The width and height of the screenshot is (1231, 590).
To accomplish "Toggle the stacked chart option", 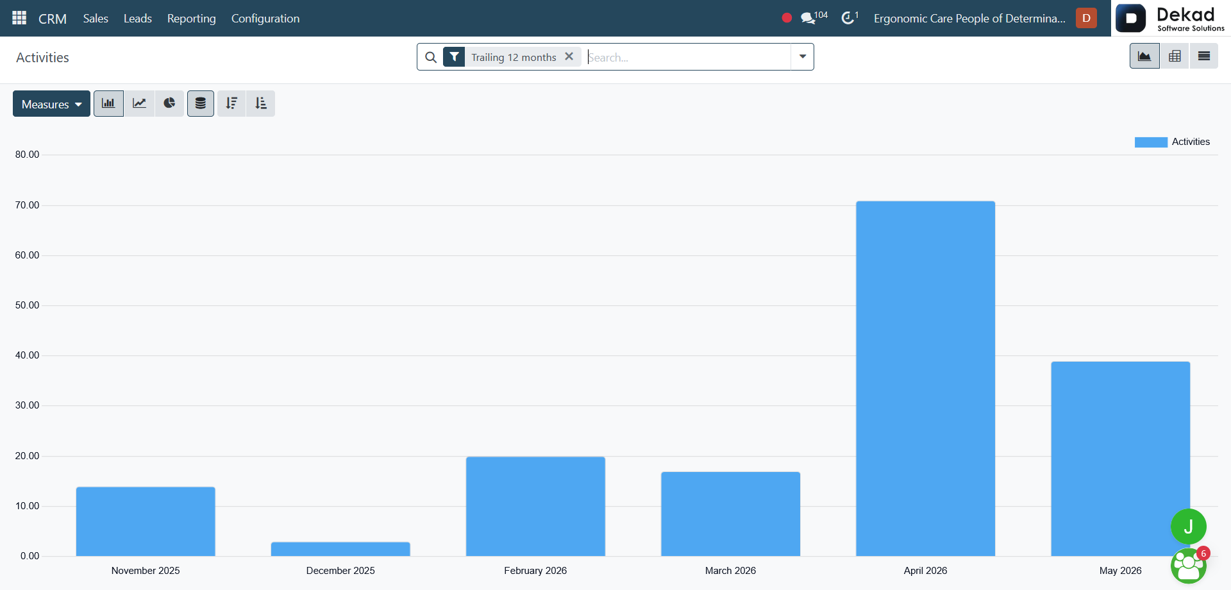I will click(201, 103).
